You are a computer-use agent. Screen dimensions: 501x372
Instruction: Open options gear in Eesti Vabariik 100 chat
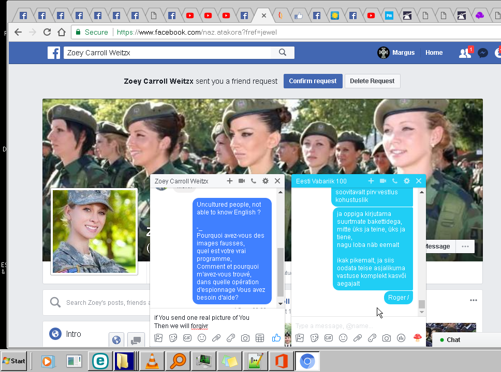coord(407,181)
